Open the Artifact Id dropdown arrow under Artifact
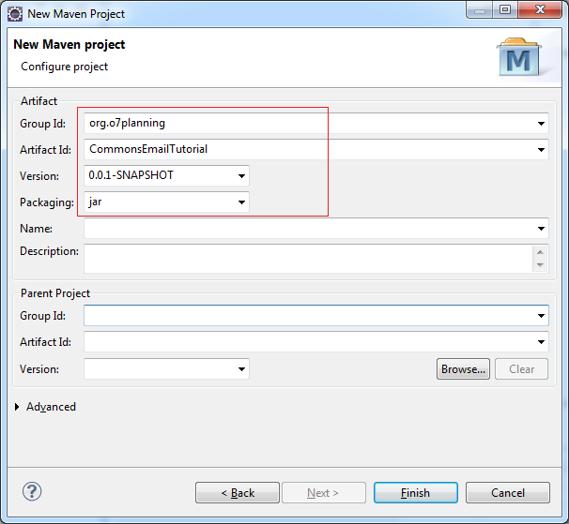The width and height of the screenshot is (569, 524). pyautogui.click(x=541, y=150)
